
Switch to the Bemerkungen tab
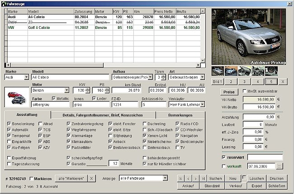click(x=181, y=115)
